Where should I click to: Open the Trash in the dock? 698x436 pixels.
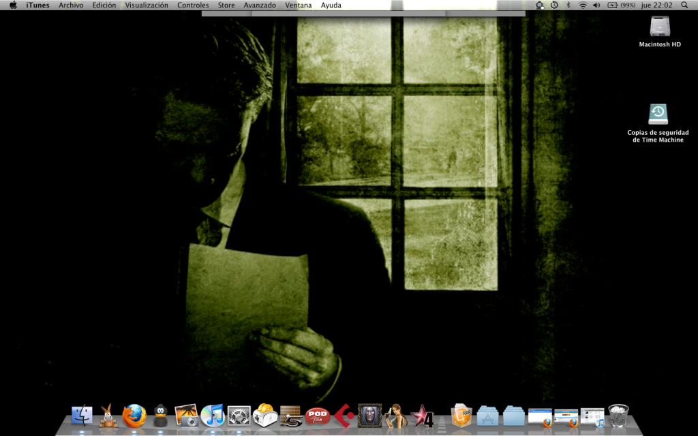[x=618, y=414]
